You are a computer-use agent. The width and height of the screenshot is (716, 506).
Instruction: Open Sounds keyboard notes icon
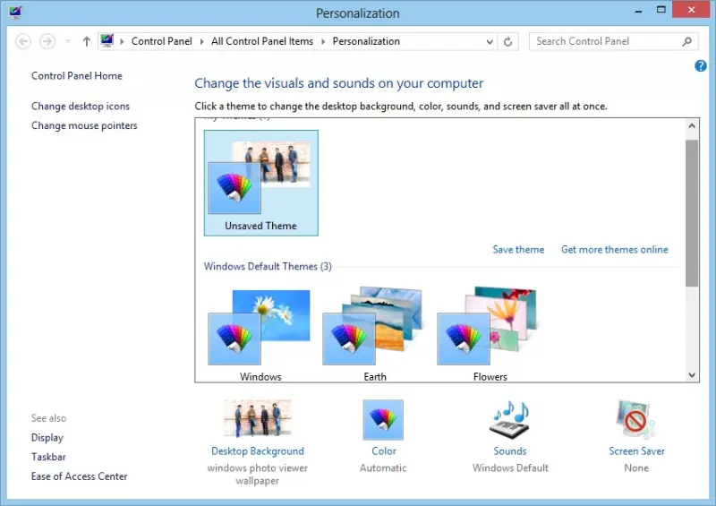(x=510, y=420)
